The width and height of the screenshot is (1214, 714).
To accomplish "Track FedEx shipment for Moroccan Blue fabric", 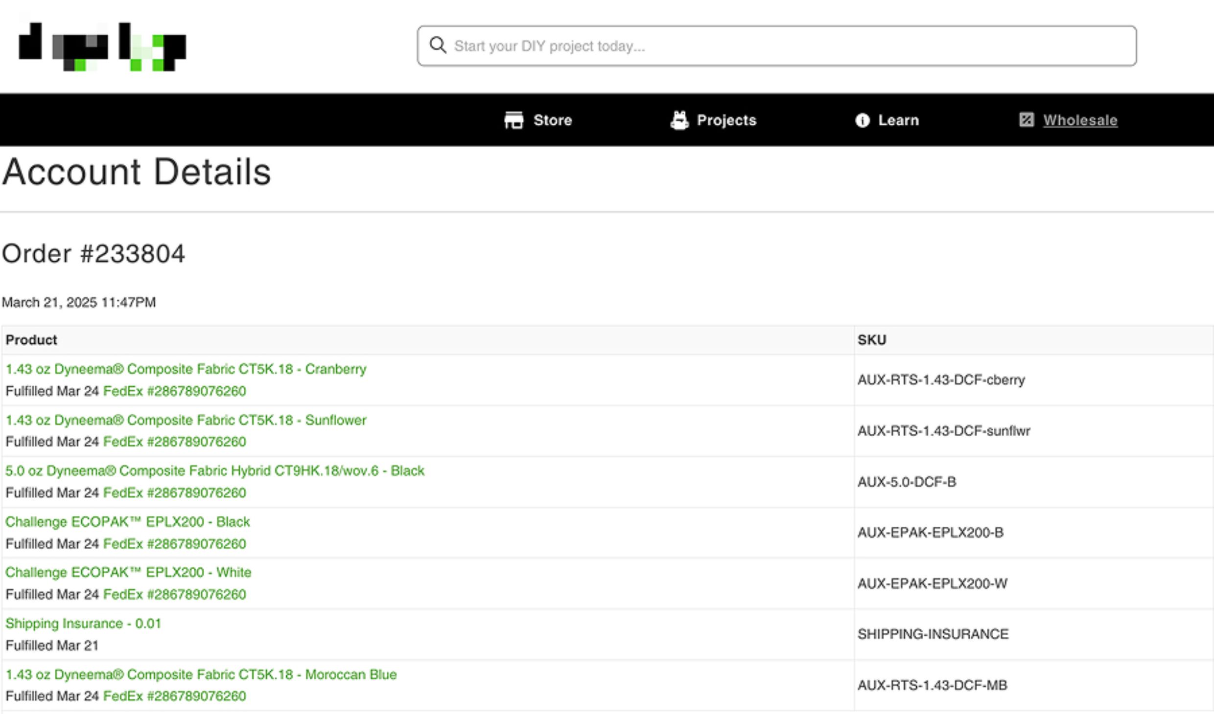I will pos(175,696).
